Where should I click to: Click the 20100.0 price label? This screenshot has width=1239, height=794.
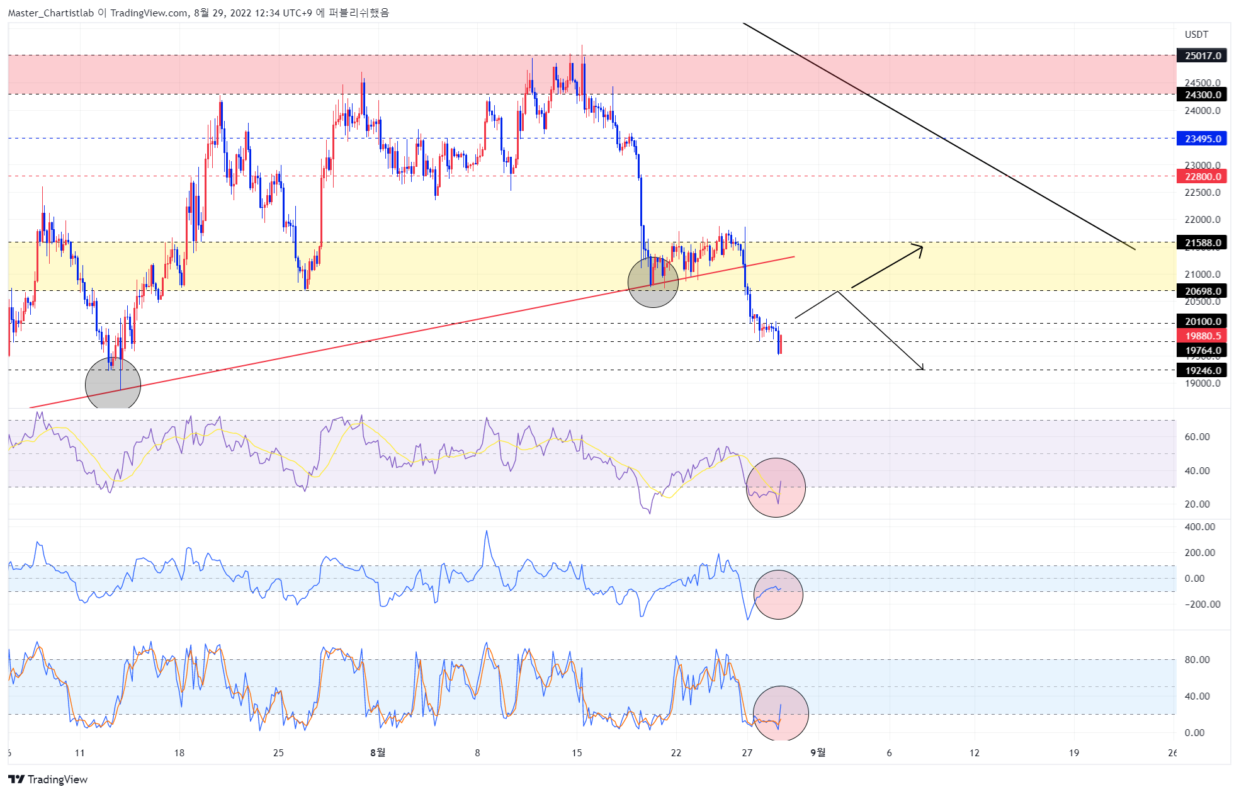(x=1202, y=321)
